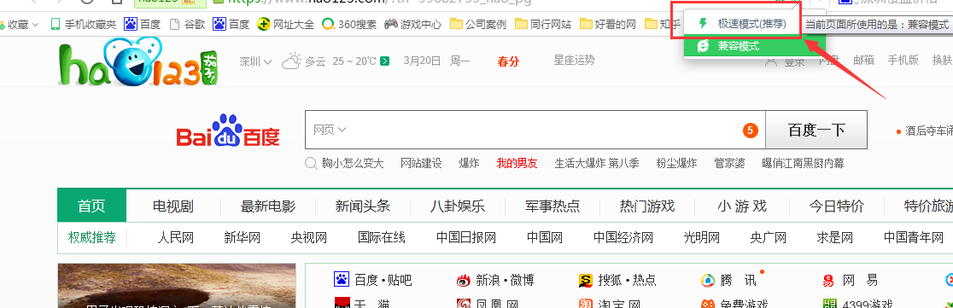Click the 新浪·微博 eye icon

pos(463,280)
